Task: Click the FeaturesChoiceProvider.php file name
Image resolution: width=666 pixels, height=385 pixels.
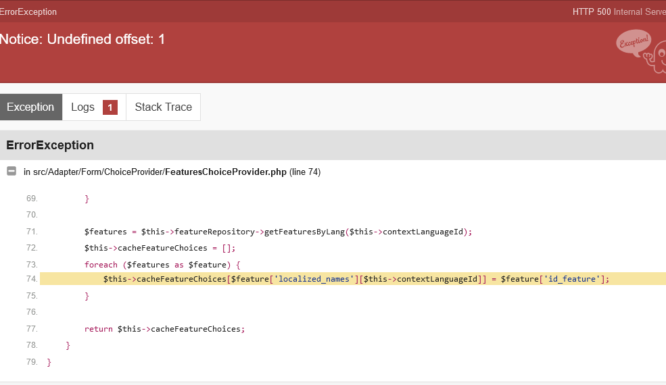Action: (226, 172)
